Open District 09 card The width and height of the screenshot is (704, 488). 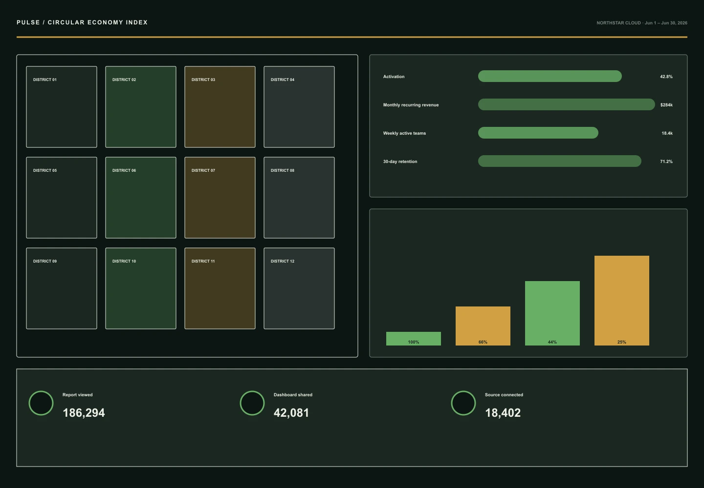coord(62,288)
